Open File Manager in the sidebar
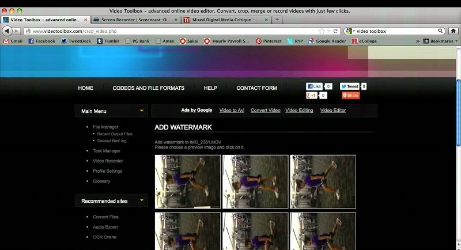 (x=105, y=127)
